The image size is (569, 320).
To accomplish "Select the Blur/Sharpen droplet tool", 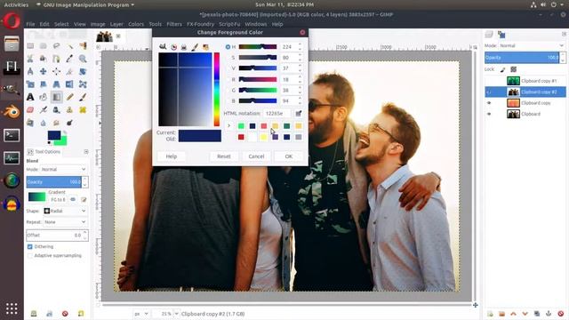I will 44,123.
